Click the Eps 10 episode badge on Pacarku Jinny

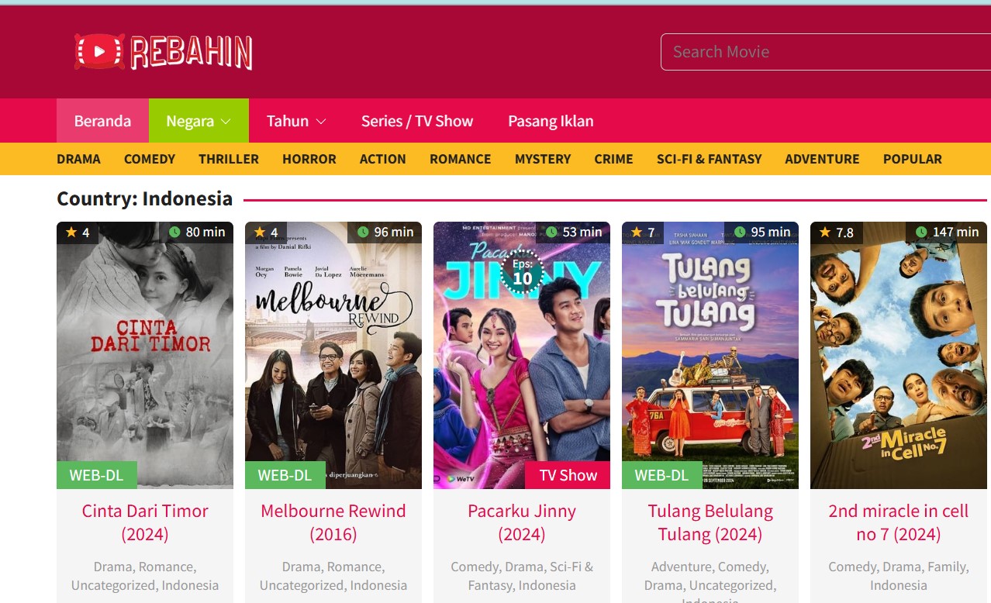[523, 272]
